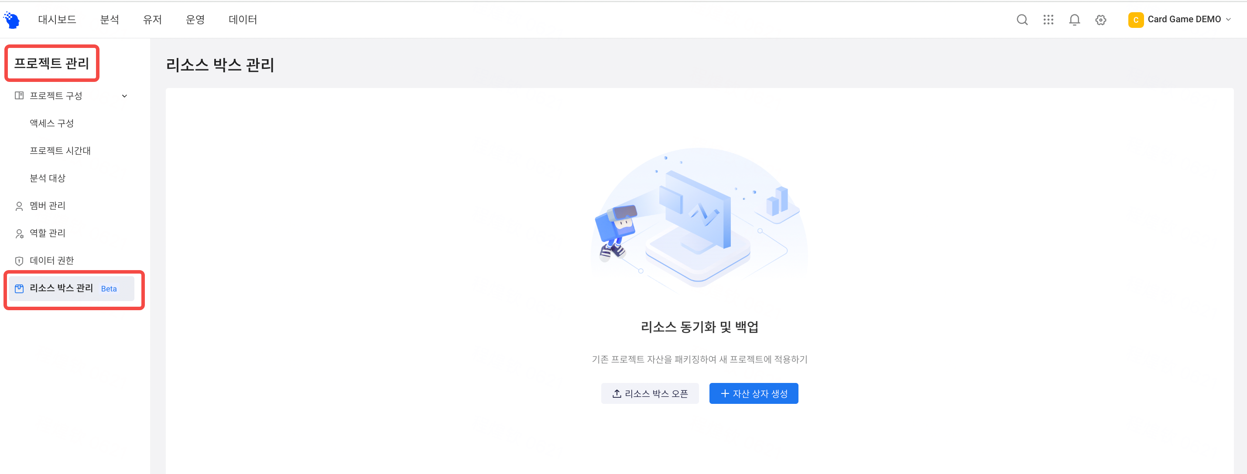Click the 리소스 박스 오픈 button
Image resolution: width=1247 pixels, height=474 pixels.
pos(650,393)
